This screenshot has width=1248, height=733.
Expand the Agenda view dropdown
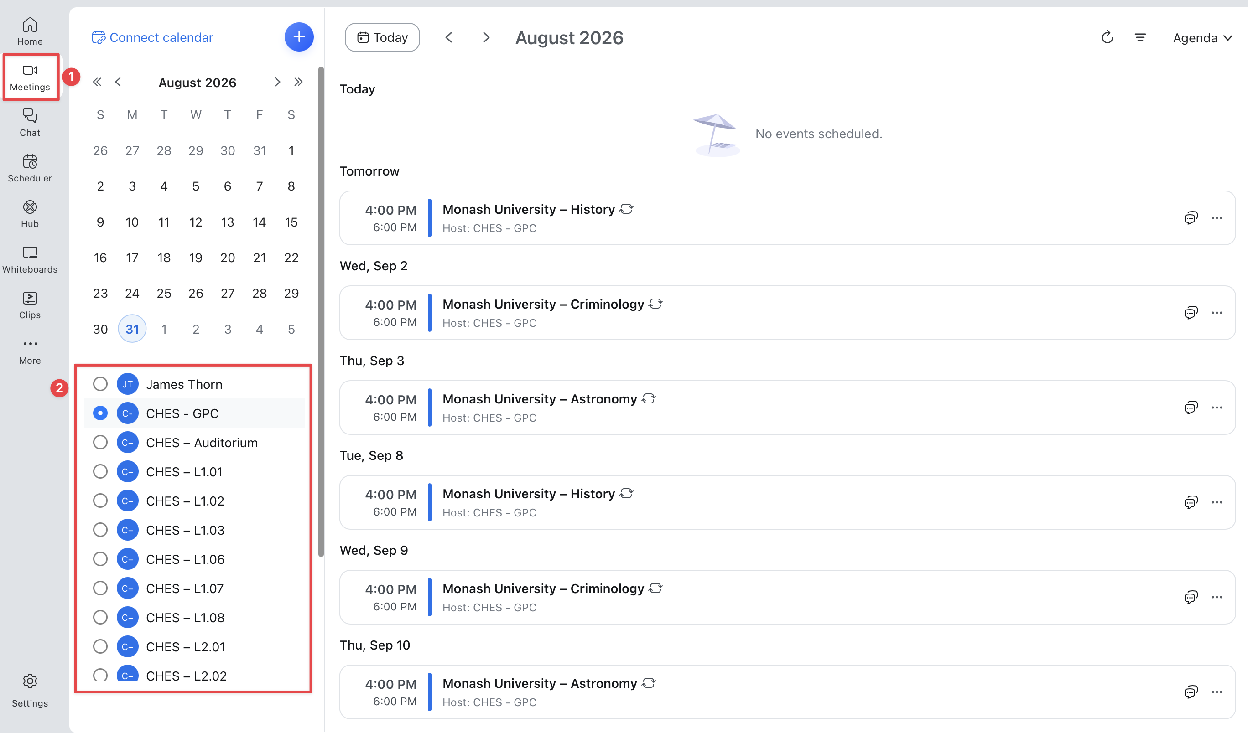1202,38
